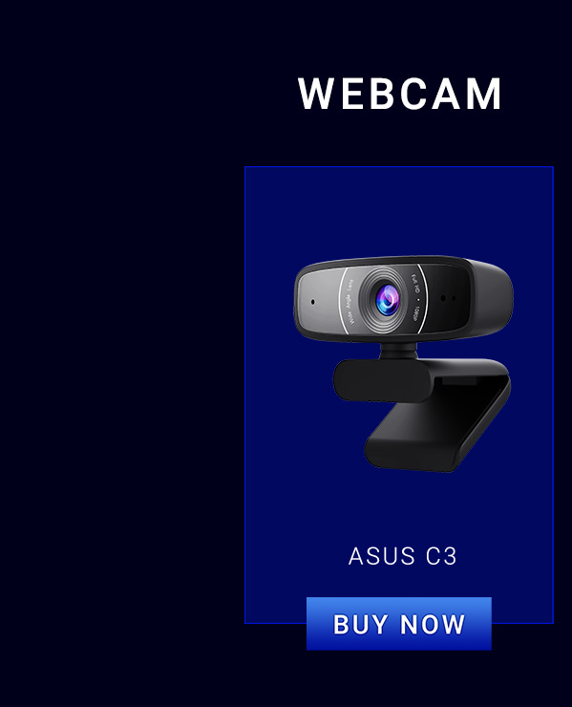Click the word NOW on the button
The image size is (572, 707).
click(433, 624)
